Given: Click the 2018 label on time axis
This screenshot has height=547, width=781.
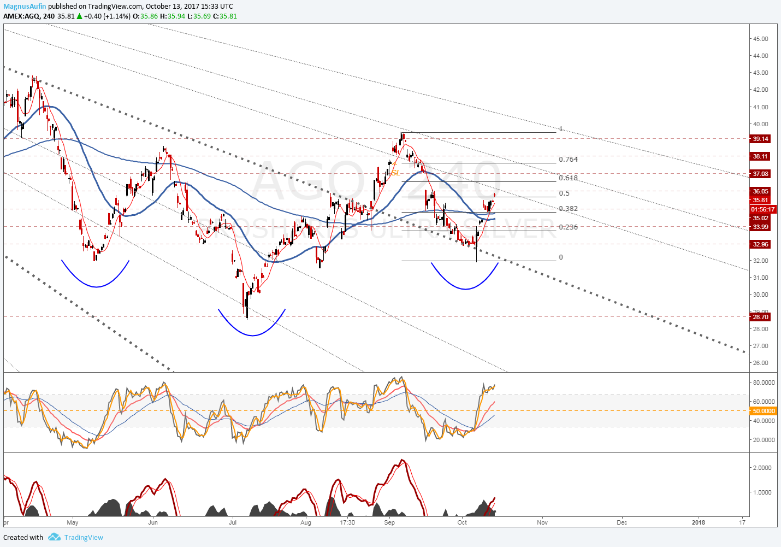Looking at the screenshot, I should coord(698,522).
